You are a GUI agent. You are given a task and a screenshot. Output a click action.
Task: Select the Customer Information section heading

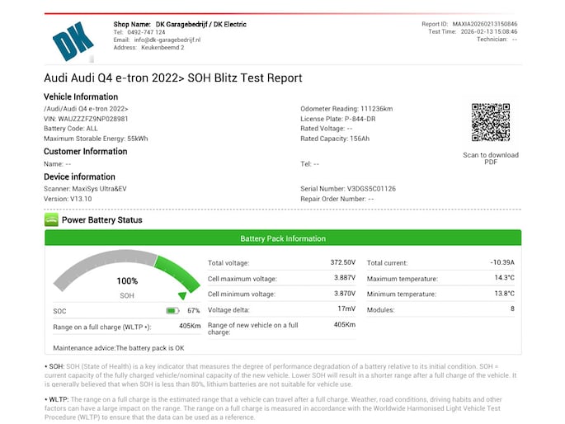(85, 152)
